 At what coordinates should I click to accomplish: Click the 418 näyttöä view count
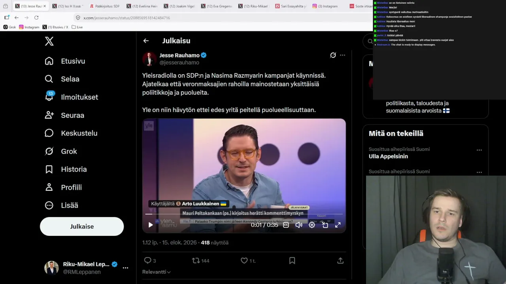pos(215,243)
